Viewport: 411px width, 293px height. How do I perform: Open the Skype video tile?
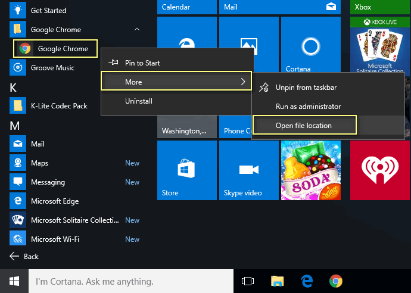pyautogui.click(x=249, y=170)
